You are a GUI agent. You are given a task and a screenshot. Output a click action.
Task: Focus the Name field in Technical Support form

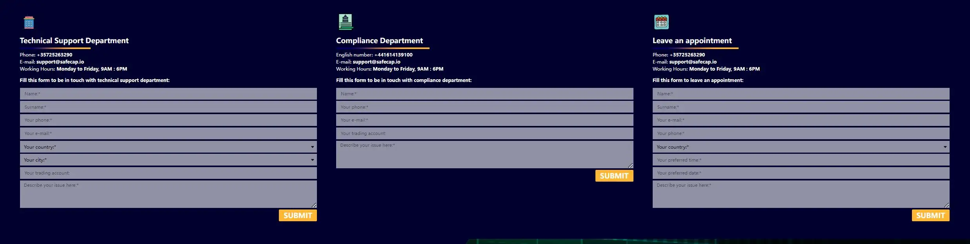click(168, 94)
